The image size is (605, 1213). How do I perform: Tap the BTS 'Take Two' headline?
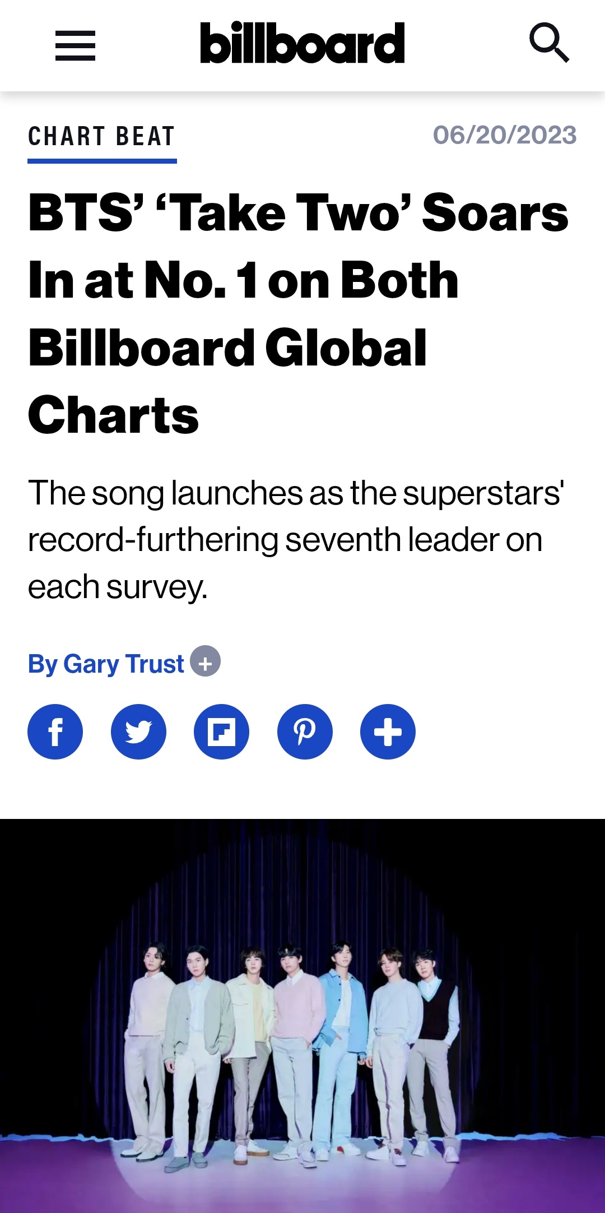pyautogui.click(x=299, y=313)
